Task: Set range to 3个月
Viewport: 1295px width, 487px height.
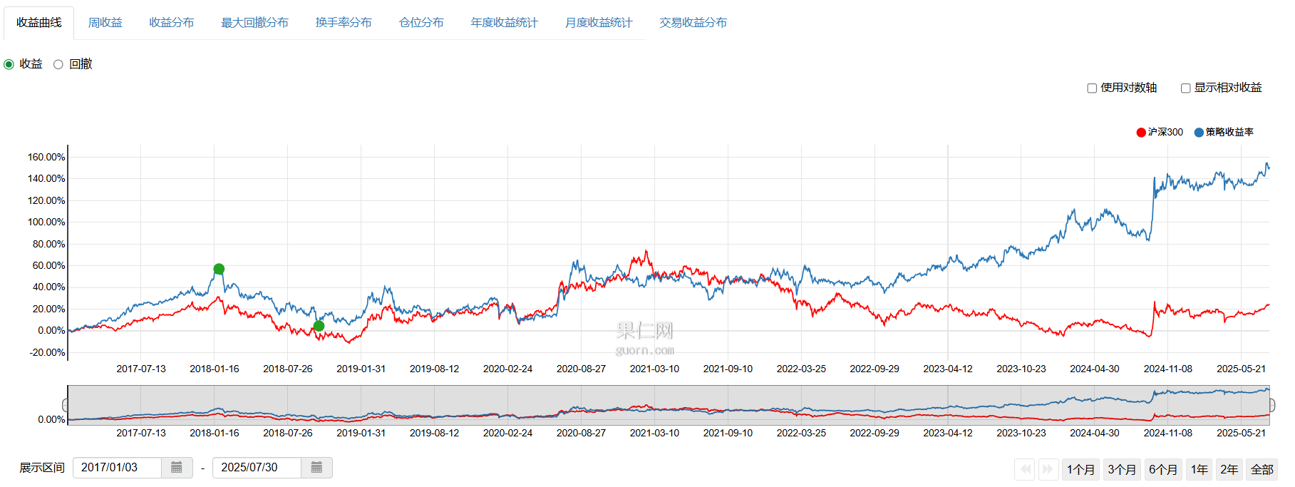Action: [1122, 469]
